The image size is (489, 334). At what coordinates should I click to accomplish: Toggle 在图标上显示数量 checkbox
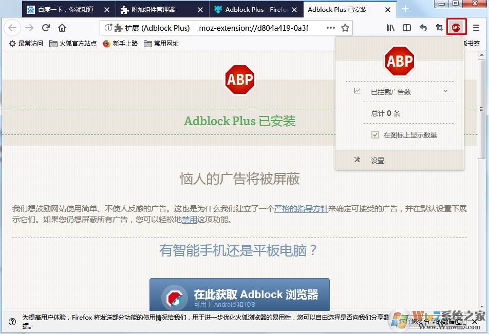click(375, 134)
